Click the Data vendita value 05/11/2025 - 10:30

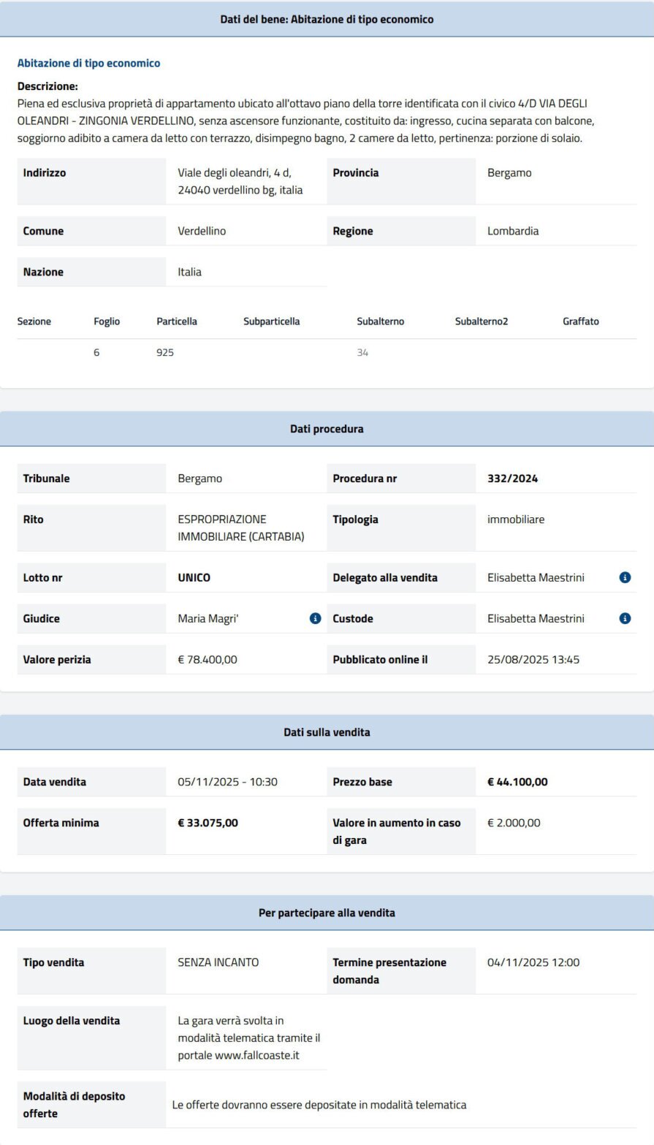[x=227, y=782]
